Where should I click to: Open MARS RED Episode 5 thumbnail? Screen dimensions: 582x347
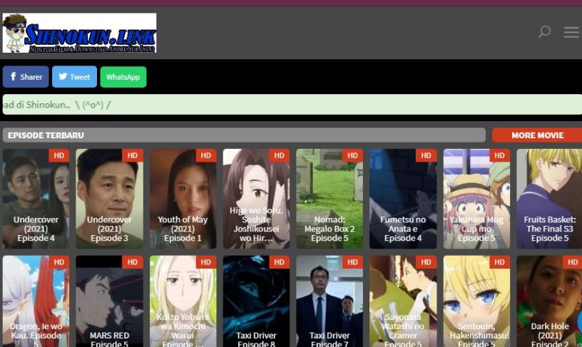coord(110,301)
